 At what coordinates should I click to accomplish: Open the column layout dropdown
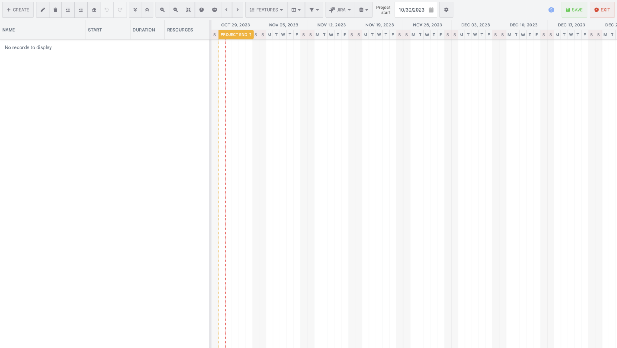pyautogui.click(x=296, y=10)
